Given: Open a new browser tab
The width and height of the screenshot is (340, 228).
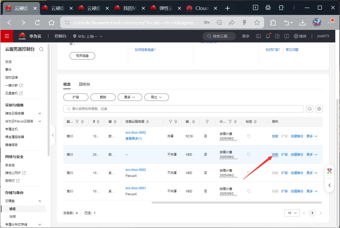Looking at the screenshot, I should (x=228, y=8).
